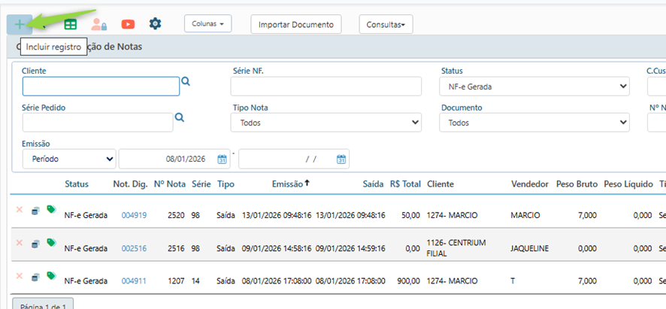
Task: Click database stack icon on note 1207 row
Action: pos(35,277)
